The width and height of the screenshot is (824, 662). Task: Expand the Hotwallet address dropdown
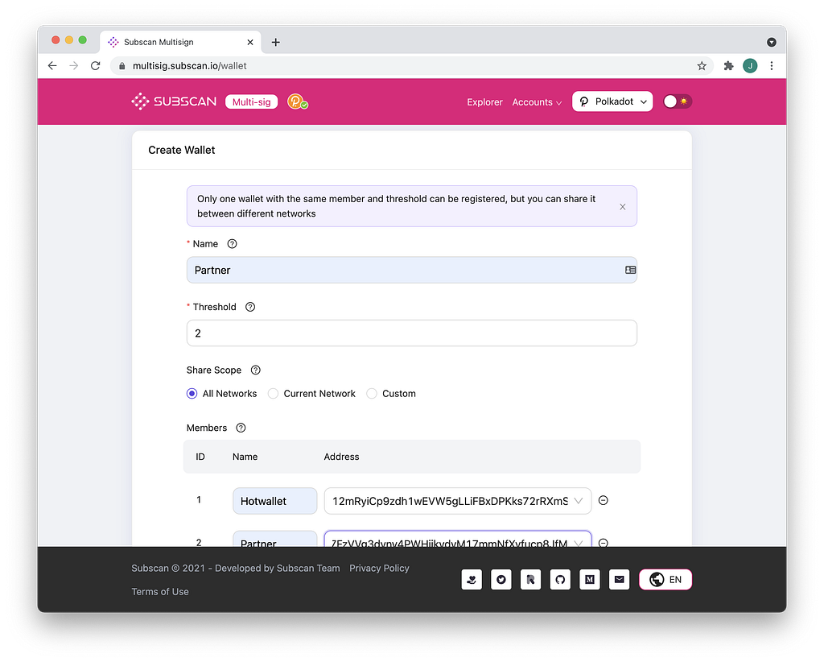click(578, 501)
